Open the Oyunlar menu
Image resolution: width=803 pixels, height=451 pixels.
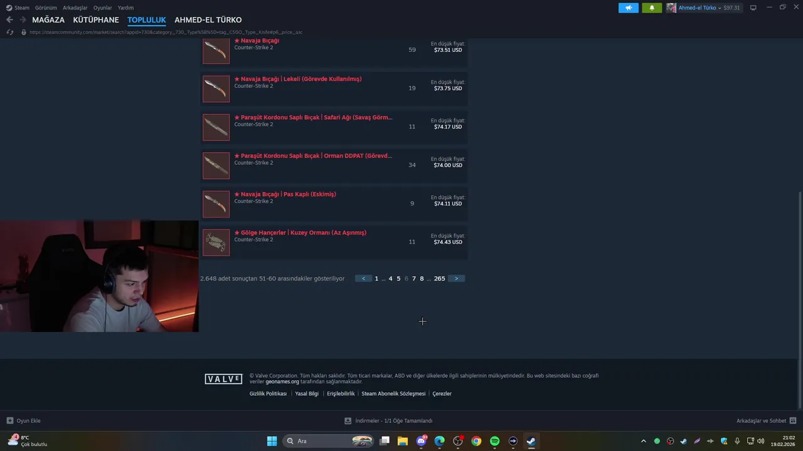point(103,8)
